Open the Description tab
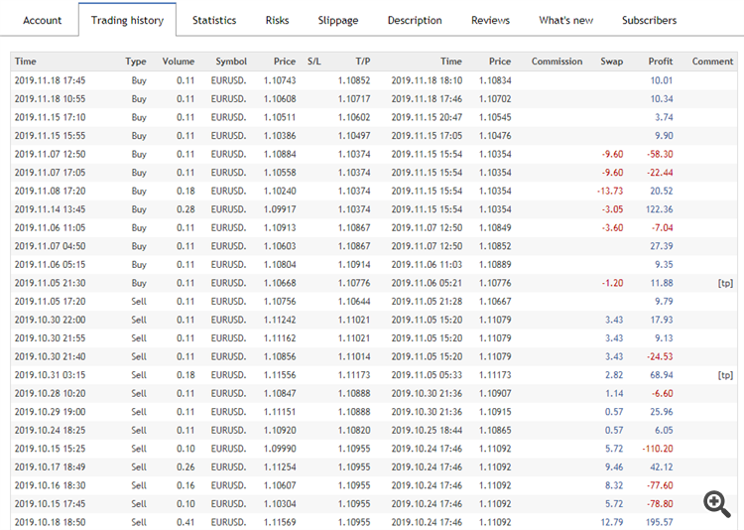Image resolution: width=744 pixels, height=530 pixels. click(x=415, y=21)
